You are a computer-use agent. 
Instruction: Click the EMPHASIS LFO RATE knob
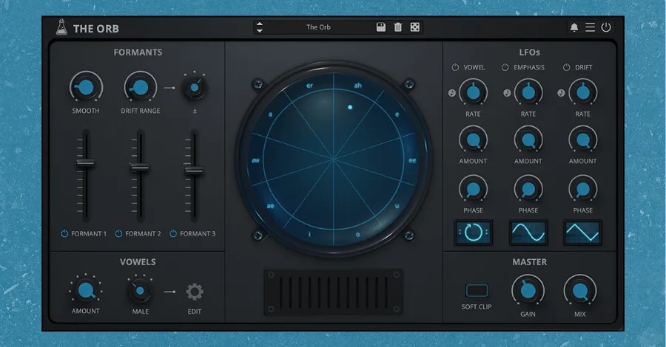point(528,92)
